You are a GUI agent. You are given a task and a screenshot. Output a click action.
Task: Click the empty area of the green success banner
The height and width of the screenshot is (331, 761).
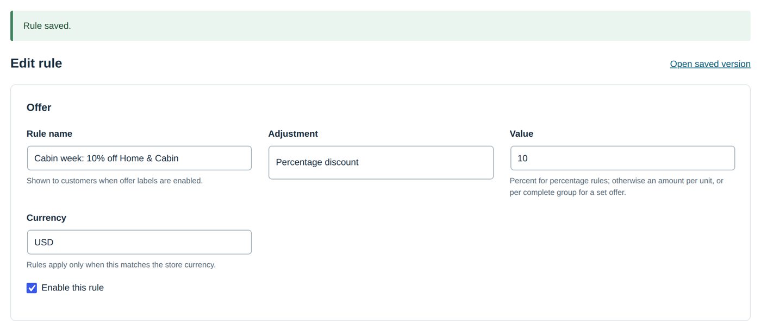[408, 26]
